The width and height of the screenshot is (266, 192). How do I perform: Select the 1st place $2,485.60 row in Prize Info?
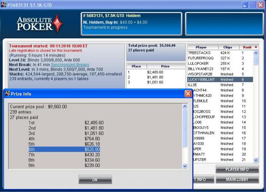click(x=66, y=122)
